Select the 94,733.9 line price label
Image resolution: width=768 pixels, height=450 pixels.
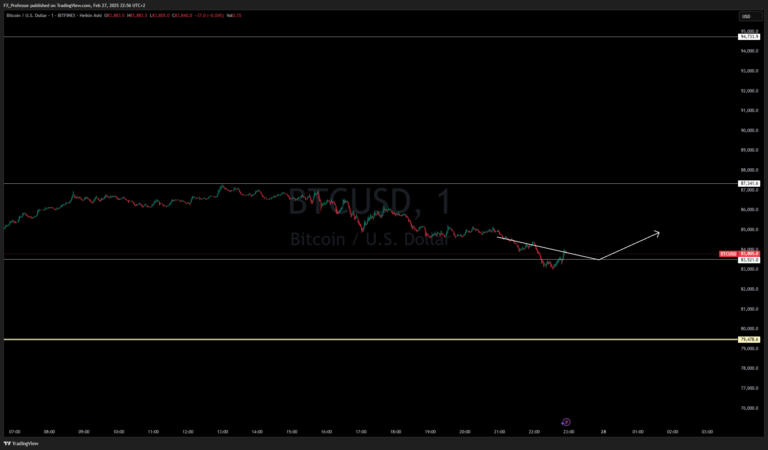tap(749, 37)
